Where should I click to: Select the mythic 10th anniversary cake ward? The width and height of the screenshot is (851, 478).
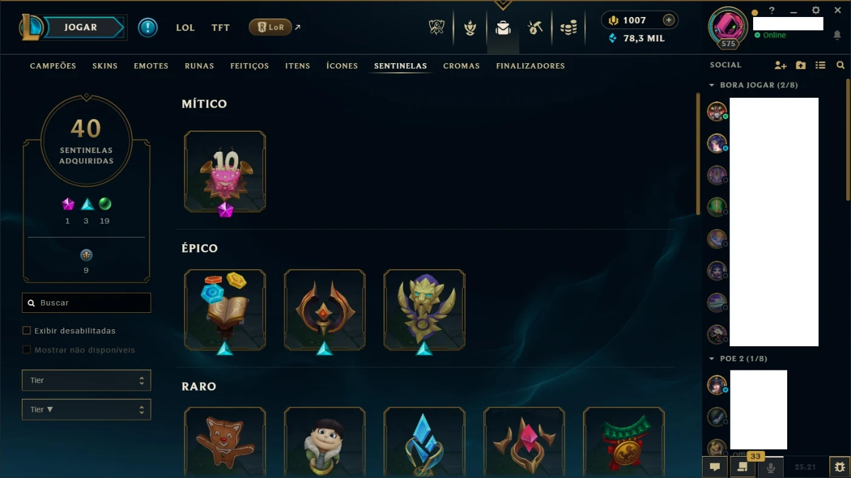tap(225, 172)
